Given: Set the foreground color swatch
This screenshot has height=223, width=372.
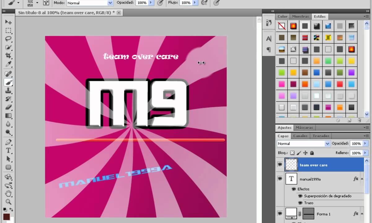Looking at the screenshot, I should [x=6, y=216].
